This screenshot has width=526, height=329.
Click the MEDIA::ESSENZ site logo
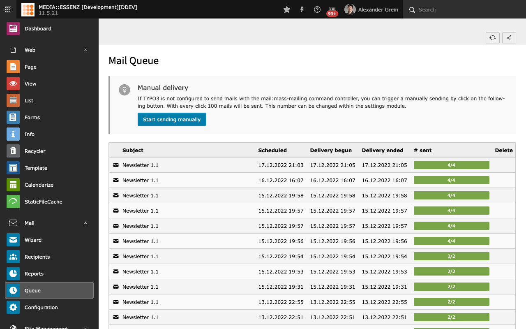[x=28, y=9]
